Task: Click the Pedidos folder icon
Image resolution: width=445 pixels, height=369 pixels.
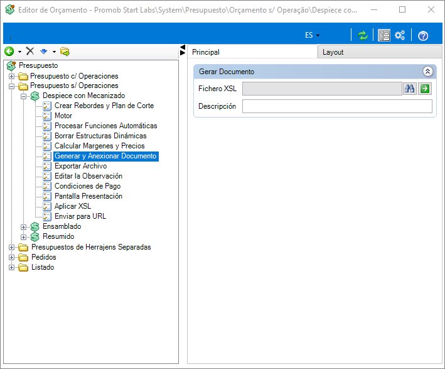Action: pos(23,258)
